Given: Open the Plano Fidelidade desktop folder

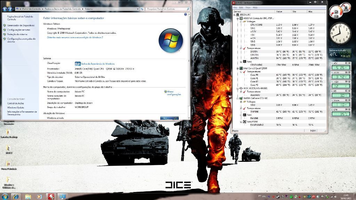Looking at the screenshot, I should [x=9, y=165].
